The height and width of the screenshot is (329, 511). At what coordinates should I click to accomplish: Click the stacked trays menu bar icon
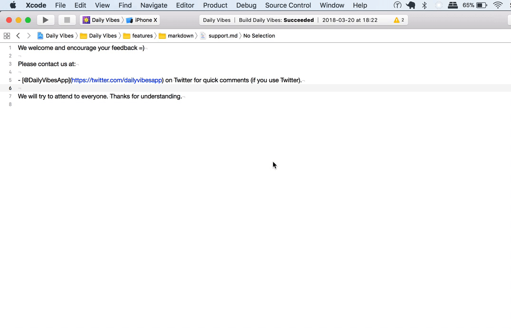453,5
